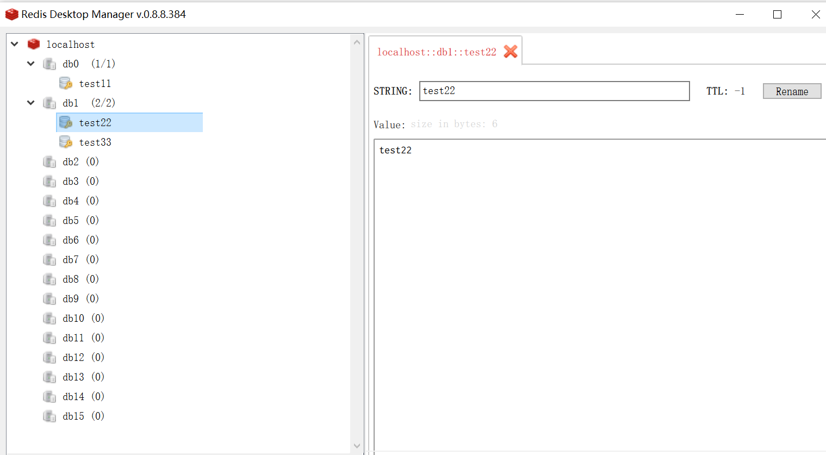Click the test11 key icon
This screenshot has width=826, height=455.
pyautogui.click(x=66, y=83)
